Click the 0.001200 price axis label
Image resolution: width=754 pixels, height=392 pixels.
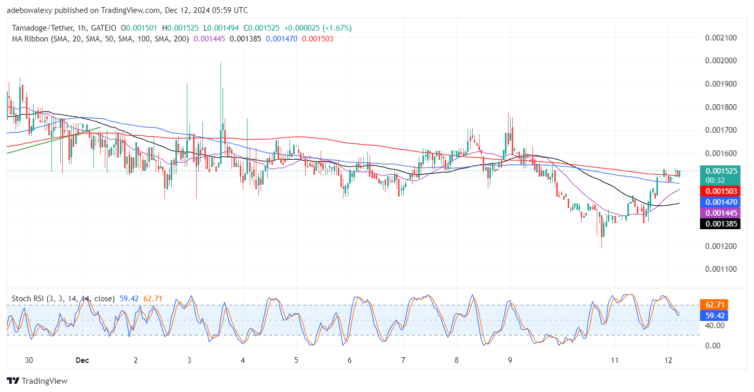[x=721, y=246]
